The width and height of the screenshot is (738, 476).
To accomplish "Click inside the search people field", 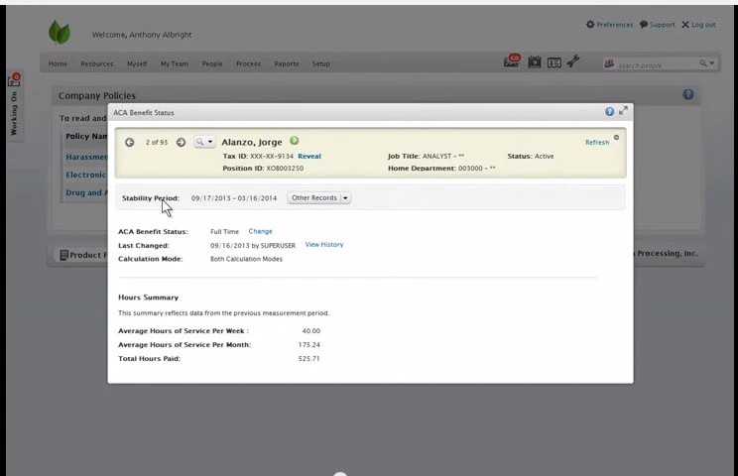I will (657, 65).
